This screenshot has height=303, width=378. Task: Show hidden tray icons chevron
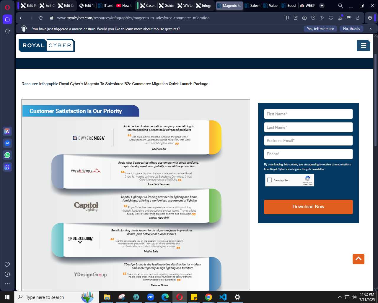[x=340, y=297]
